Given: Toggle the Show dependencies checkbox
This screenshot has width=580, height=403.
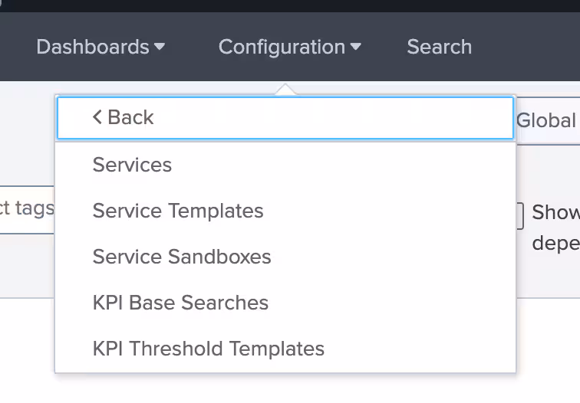Looking at the screenshot, I should pyautogui.click(x=520, y=215).
